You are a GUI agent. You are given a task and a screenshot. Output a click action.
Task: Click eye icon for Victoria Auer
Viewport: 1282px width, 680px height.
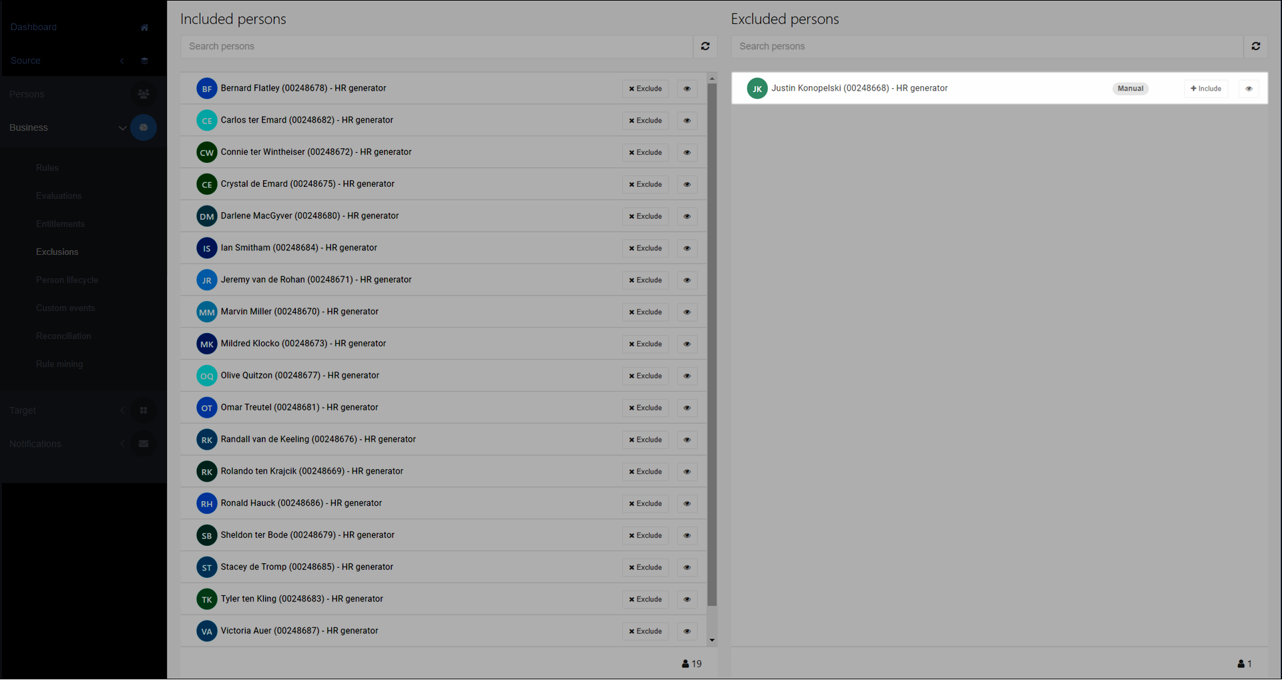(686, 631)
